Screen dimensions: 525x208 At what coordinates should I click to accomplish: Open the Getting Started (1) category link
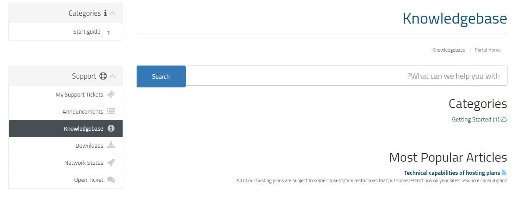[x=476, y=119]
